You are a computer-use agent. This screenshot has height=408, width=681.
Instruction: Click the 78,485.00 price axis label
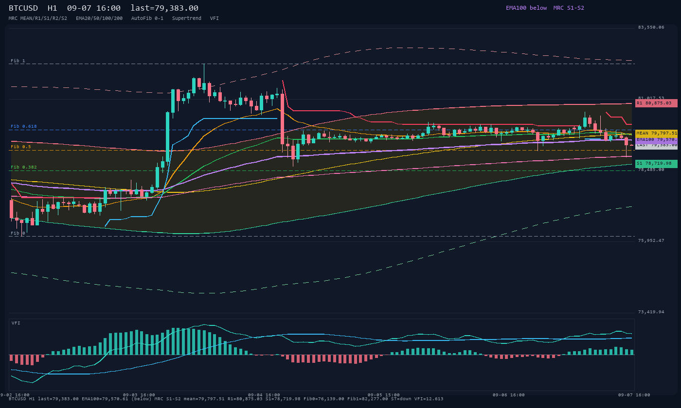coord(651,170)
